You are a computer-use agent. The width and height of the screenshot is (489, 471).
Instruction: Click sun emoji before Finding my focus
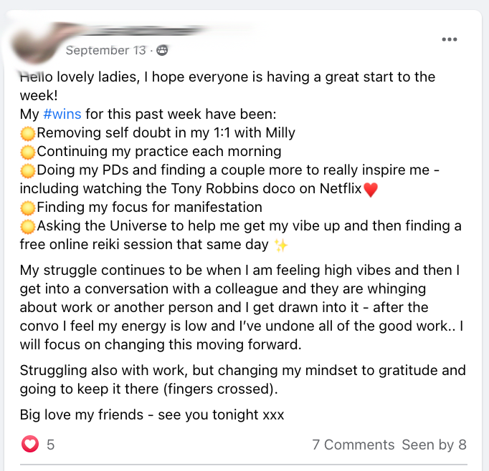[28, 208]
